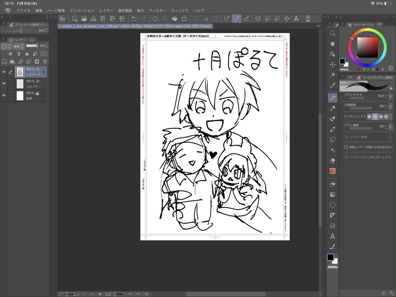The height and width of the screenshot is (297, 396).
Task: Open the ファイル menu
Action: (x=23, y=11)
